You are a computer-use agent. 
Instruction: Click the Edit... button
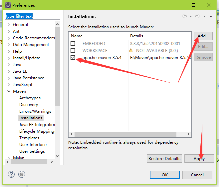click(x=203, y=46)
